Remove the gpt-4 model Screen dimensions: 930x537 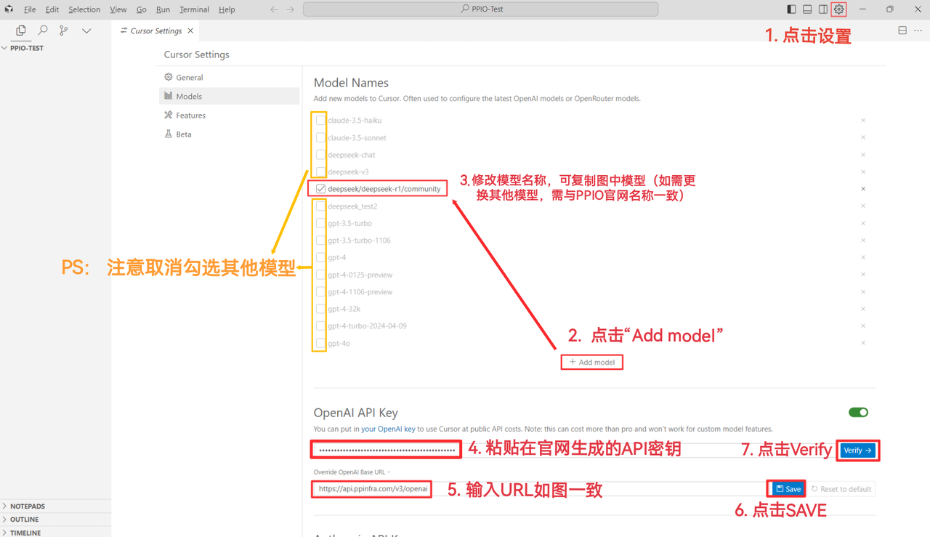(863, 257)
